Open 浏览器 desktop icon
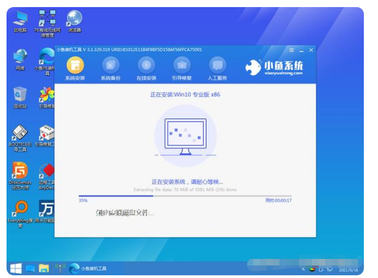This screenshot has height=278, width=378. pos(75,21)
